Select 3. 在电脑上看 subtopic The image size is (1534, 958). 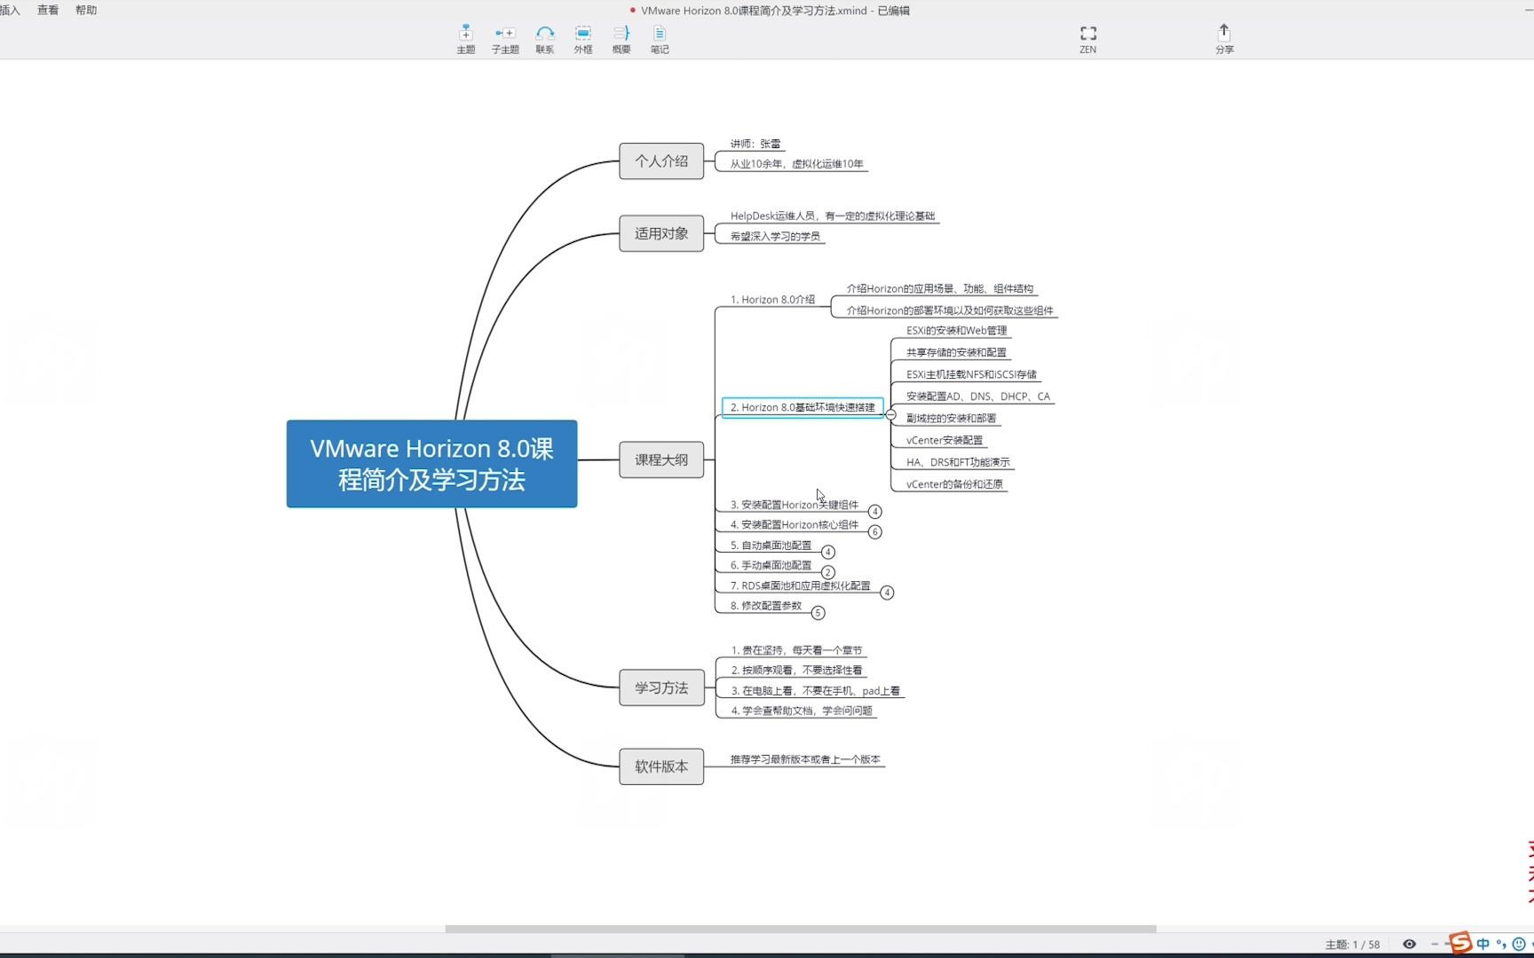[815, 691]
